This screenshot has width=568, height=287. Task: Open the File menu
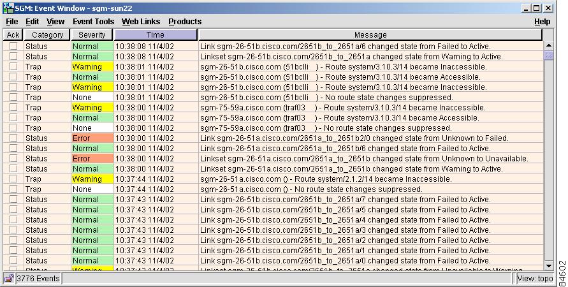[x=11, y=22]
